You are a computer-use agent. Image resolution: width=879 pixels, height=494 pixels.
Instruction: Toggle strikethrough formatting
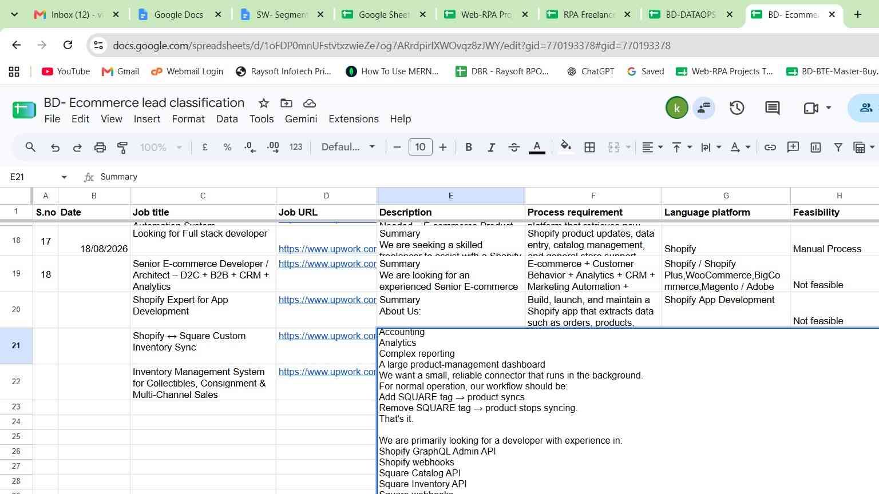tap(514, 148)
